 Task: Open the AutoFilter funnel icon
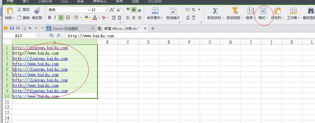coord(234,11)
